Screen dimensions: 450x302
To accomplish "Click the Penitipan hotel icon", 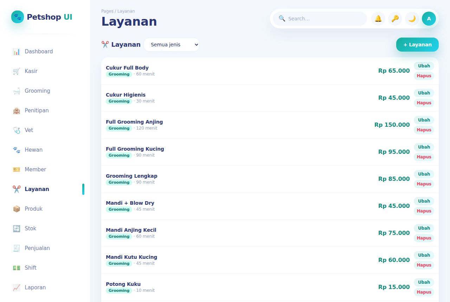I will point(17,111).
